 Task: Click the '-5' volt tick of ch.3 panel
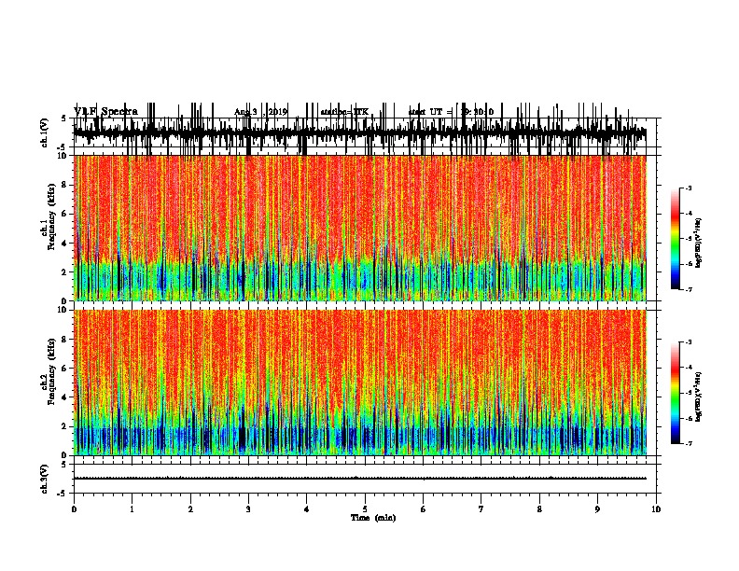tap(63, 494)
